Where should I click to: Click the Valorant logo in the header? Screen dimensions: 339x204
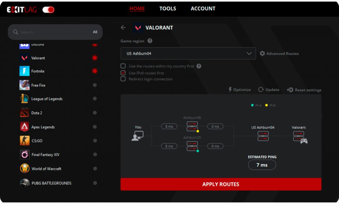click(x=138, y=28)
